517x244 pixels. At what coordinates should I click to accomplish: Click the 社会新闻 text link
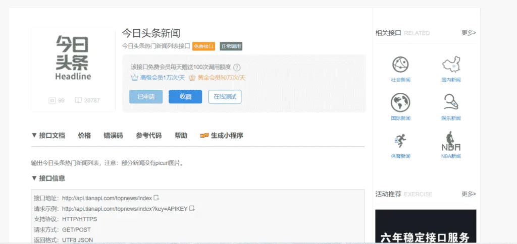point(400,80)
